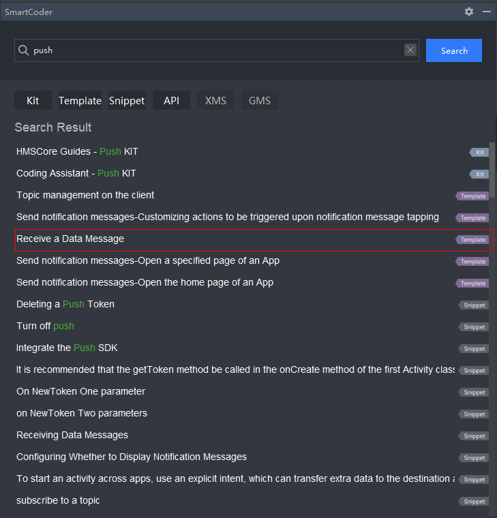Click Kit tag beside HMSCore Guides result

click(x=479, y=153)
